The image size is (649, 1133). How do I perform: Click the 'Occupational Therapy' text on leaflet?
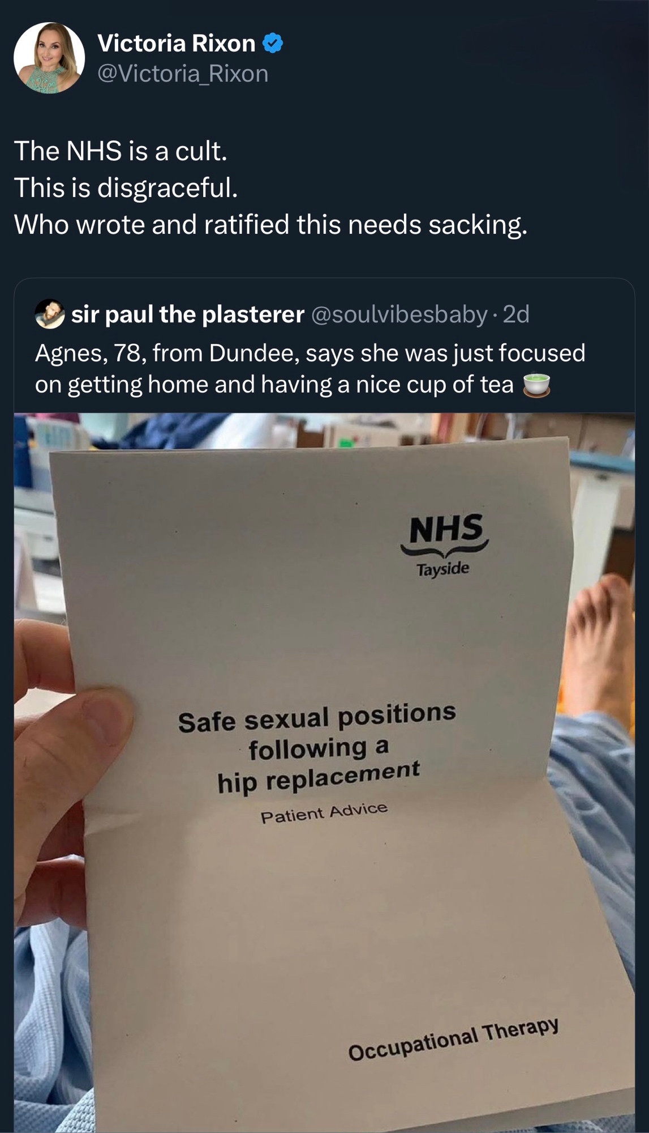pyautogui.click(x=454, y=1039)
